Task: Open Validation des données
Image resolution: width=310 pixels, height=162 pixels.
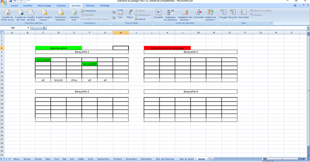Action: [x=185, y=15]
